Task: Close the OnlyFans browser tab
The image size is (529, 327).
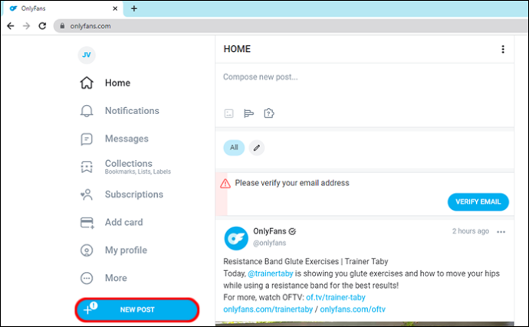Action: [115, 8]
